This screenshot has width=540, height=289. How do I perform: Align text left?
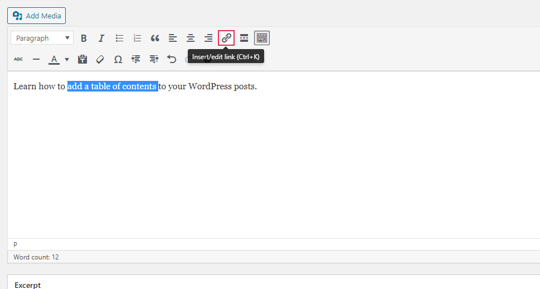click(x=173, y=38)
